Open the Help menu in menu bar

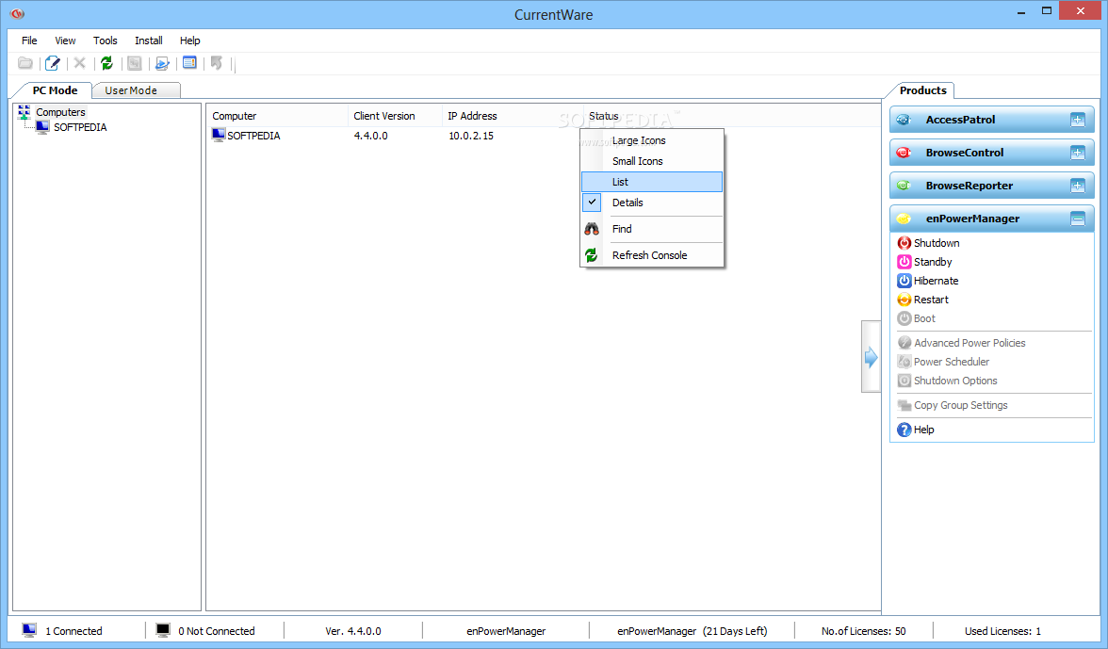[189, 41]
